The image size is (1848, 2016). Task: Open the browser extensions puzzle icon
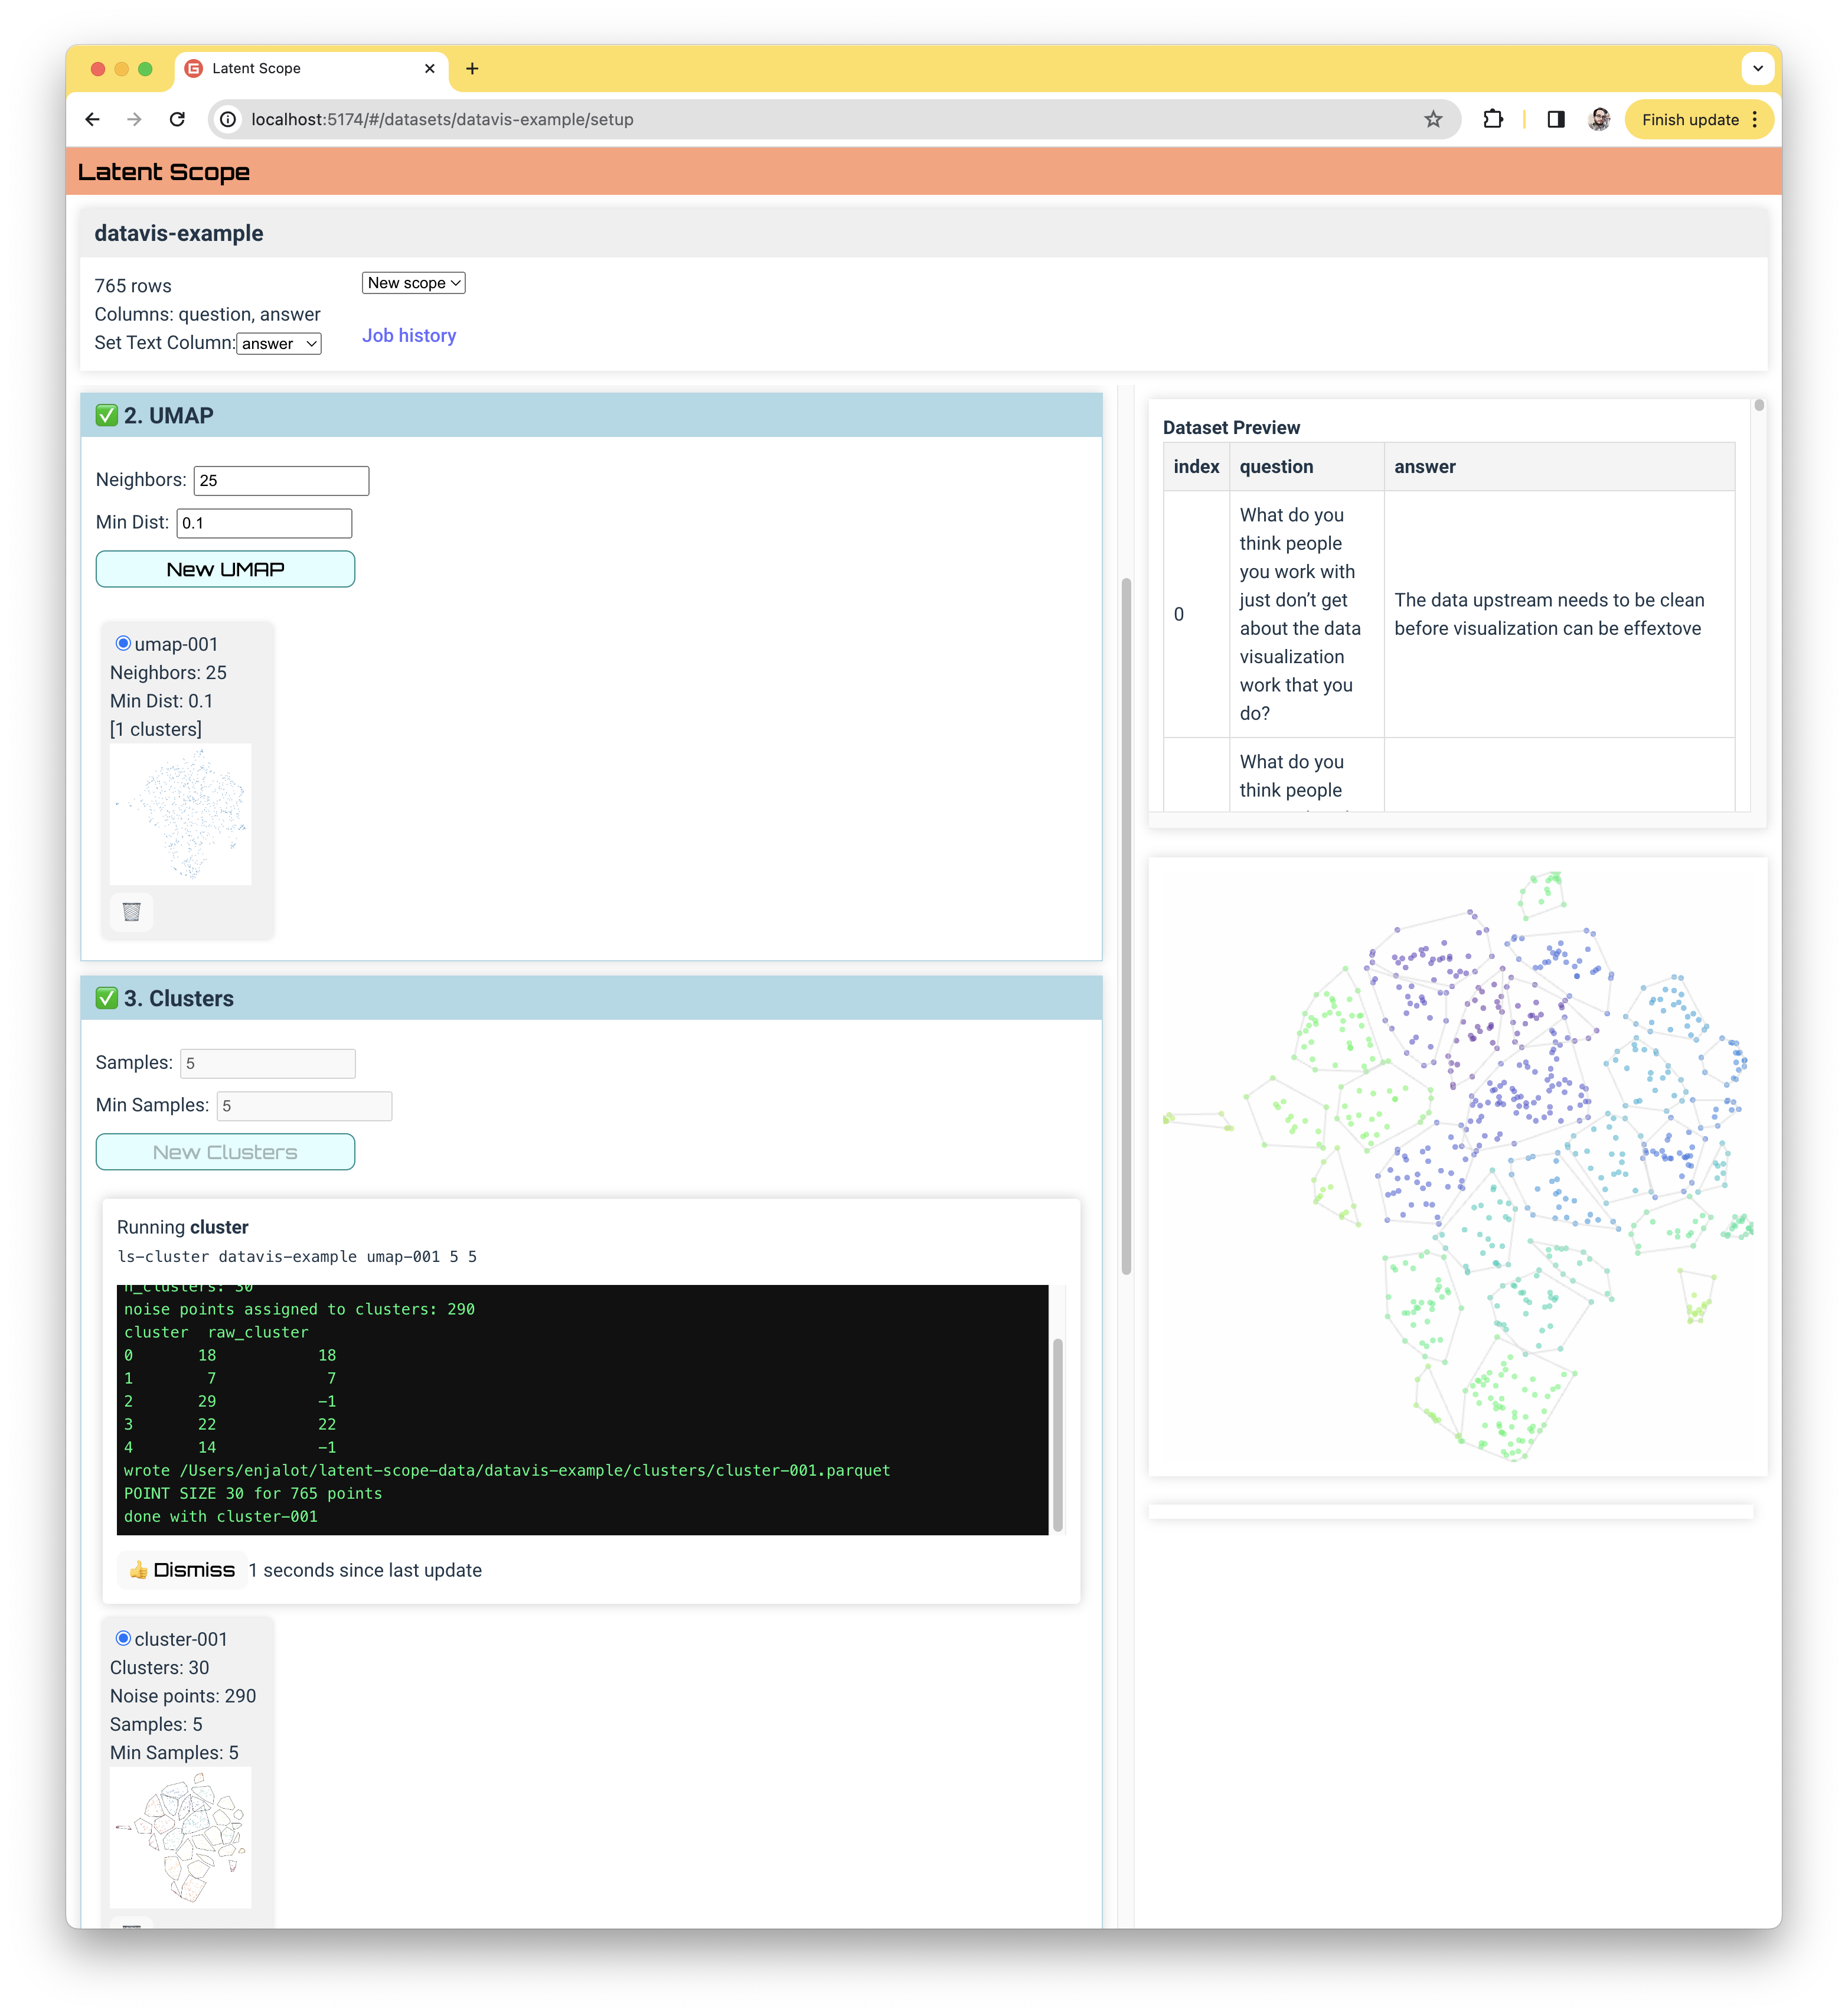pos(1492,119)
